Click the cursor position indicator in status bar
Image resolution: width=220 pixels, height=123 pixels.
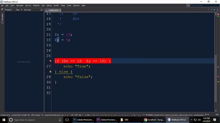point(207,114)
